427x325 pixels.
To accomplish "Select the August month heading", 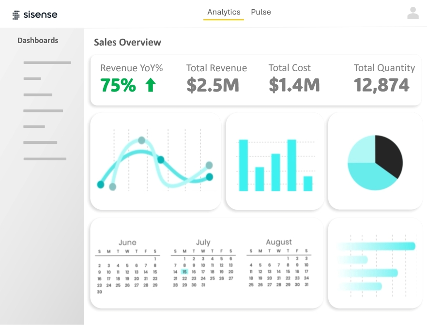I will click(279, 242).
